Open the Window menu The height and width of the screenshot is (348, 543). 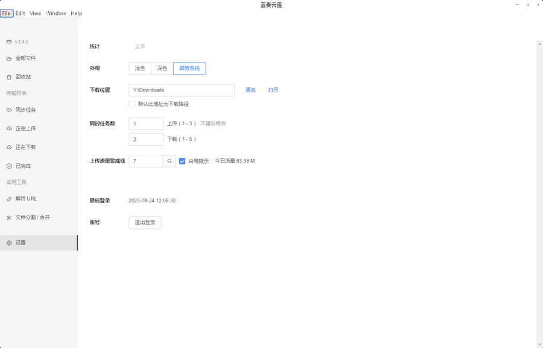[x=56, y=13]
